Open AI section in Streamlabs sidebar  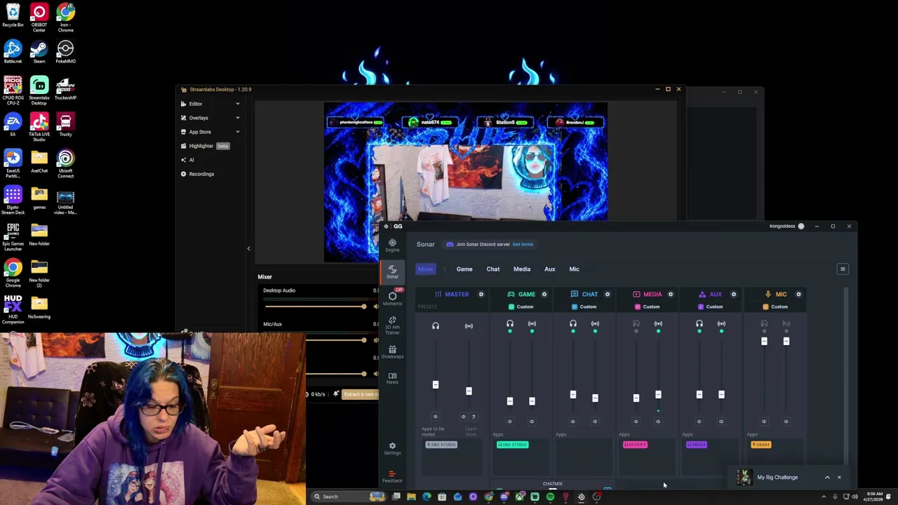(x=191, y=160)
